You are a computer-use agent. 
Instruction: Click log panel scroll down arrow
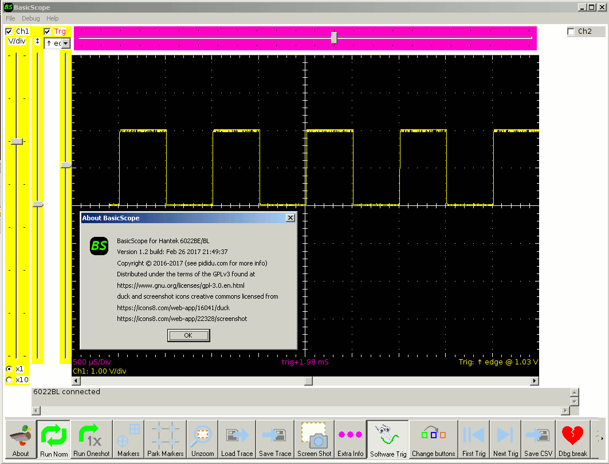[x=575, y=401]
